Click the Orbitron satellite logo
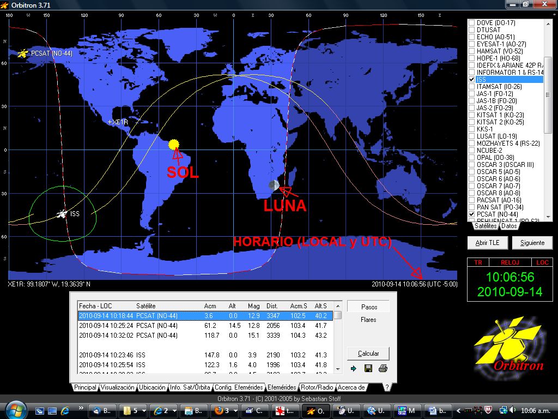Screen dimensions: 558x419 510,348
